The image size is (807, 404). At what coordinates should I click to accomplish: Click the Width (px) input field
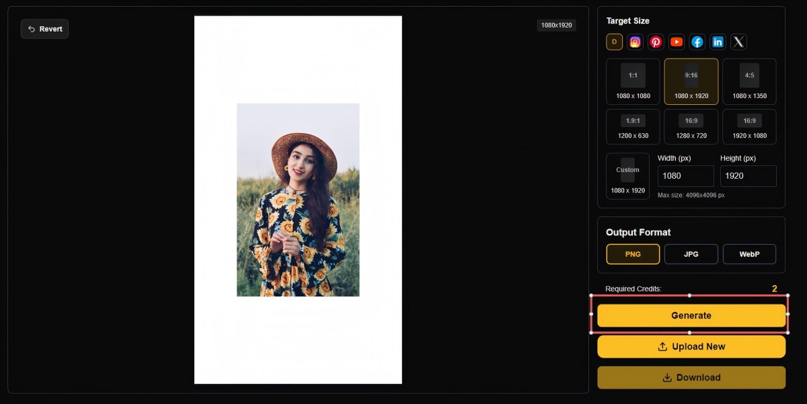click(x=685, y=176)
